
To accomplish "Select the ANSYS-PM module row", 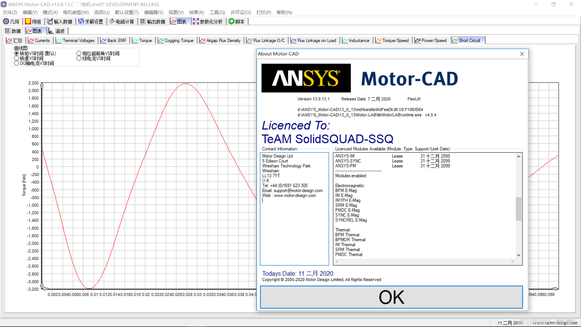I will [x=392, y=166].
